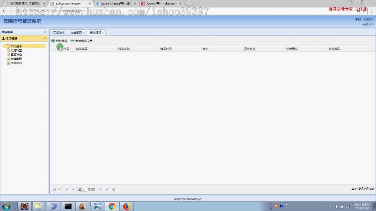This screenshot has width=376, height=211.
Task: Click the 安全退出 logout link
Action: pos(368,24)
